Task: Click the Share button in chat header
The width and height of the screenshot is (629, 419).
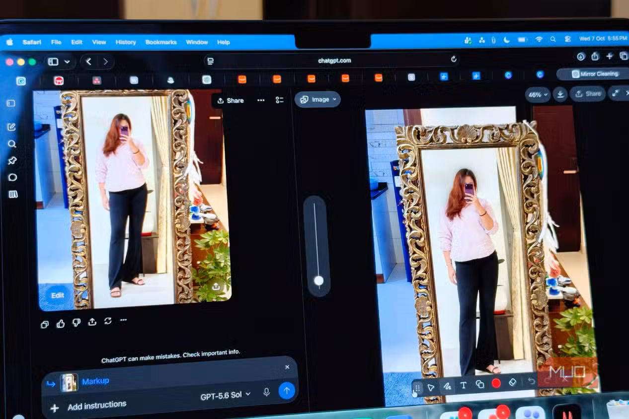Action: (x=231, y=100)
